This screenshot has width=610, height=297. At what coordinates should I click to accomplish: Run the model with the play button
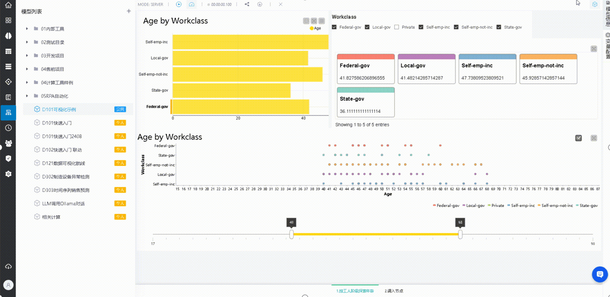pyautogui.click(x=179, y=4)
